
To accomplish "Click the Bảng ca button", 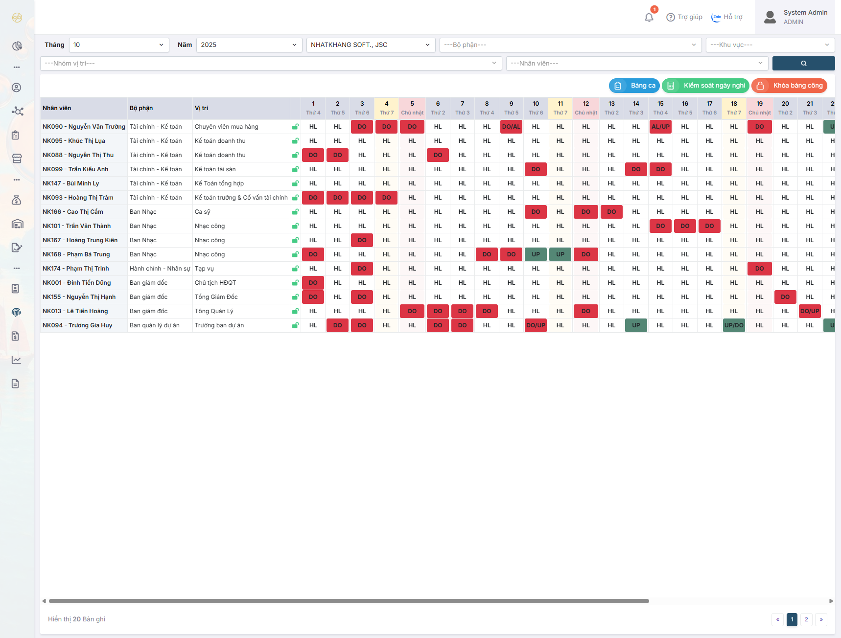I will (634, 86).
